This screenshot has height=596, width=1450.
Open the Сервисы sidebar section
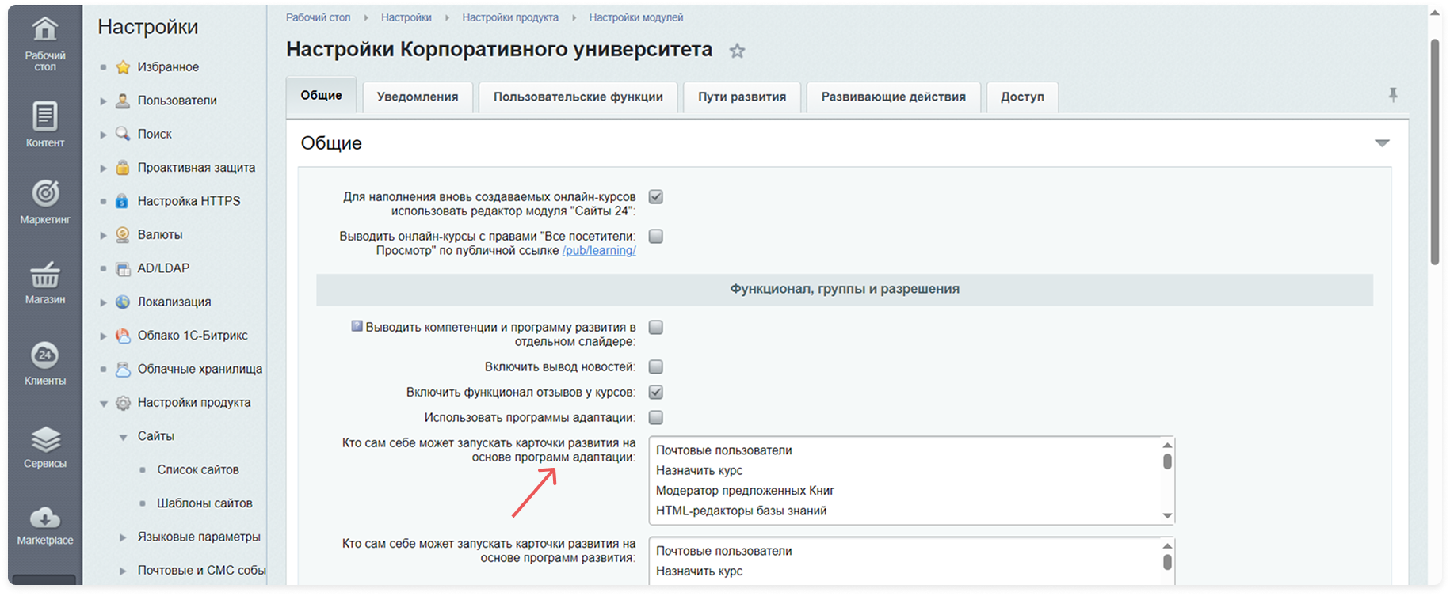[x=44, y=446]
